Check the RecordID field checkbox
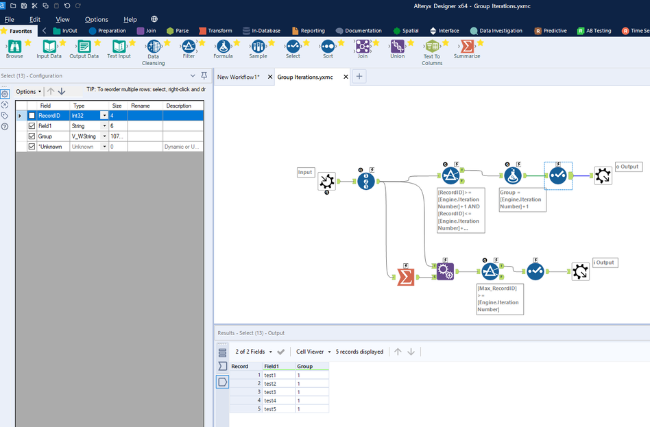This screenshot has height=427, width=650. pyautogui.click(x=32, y=116)
